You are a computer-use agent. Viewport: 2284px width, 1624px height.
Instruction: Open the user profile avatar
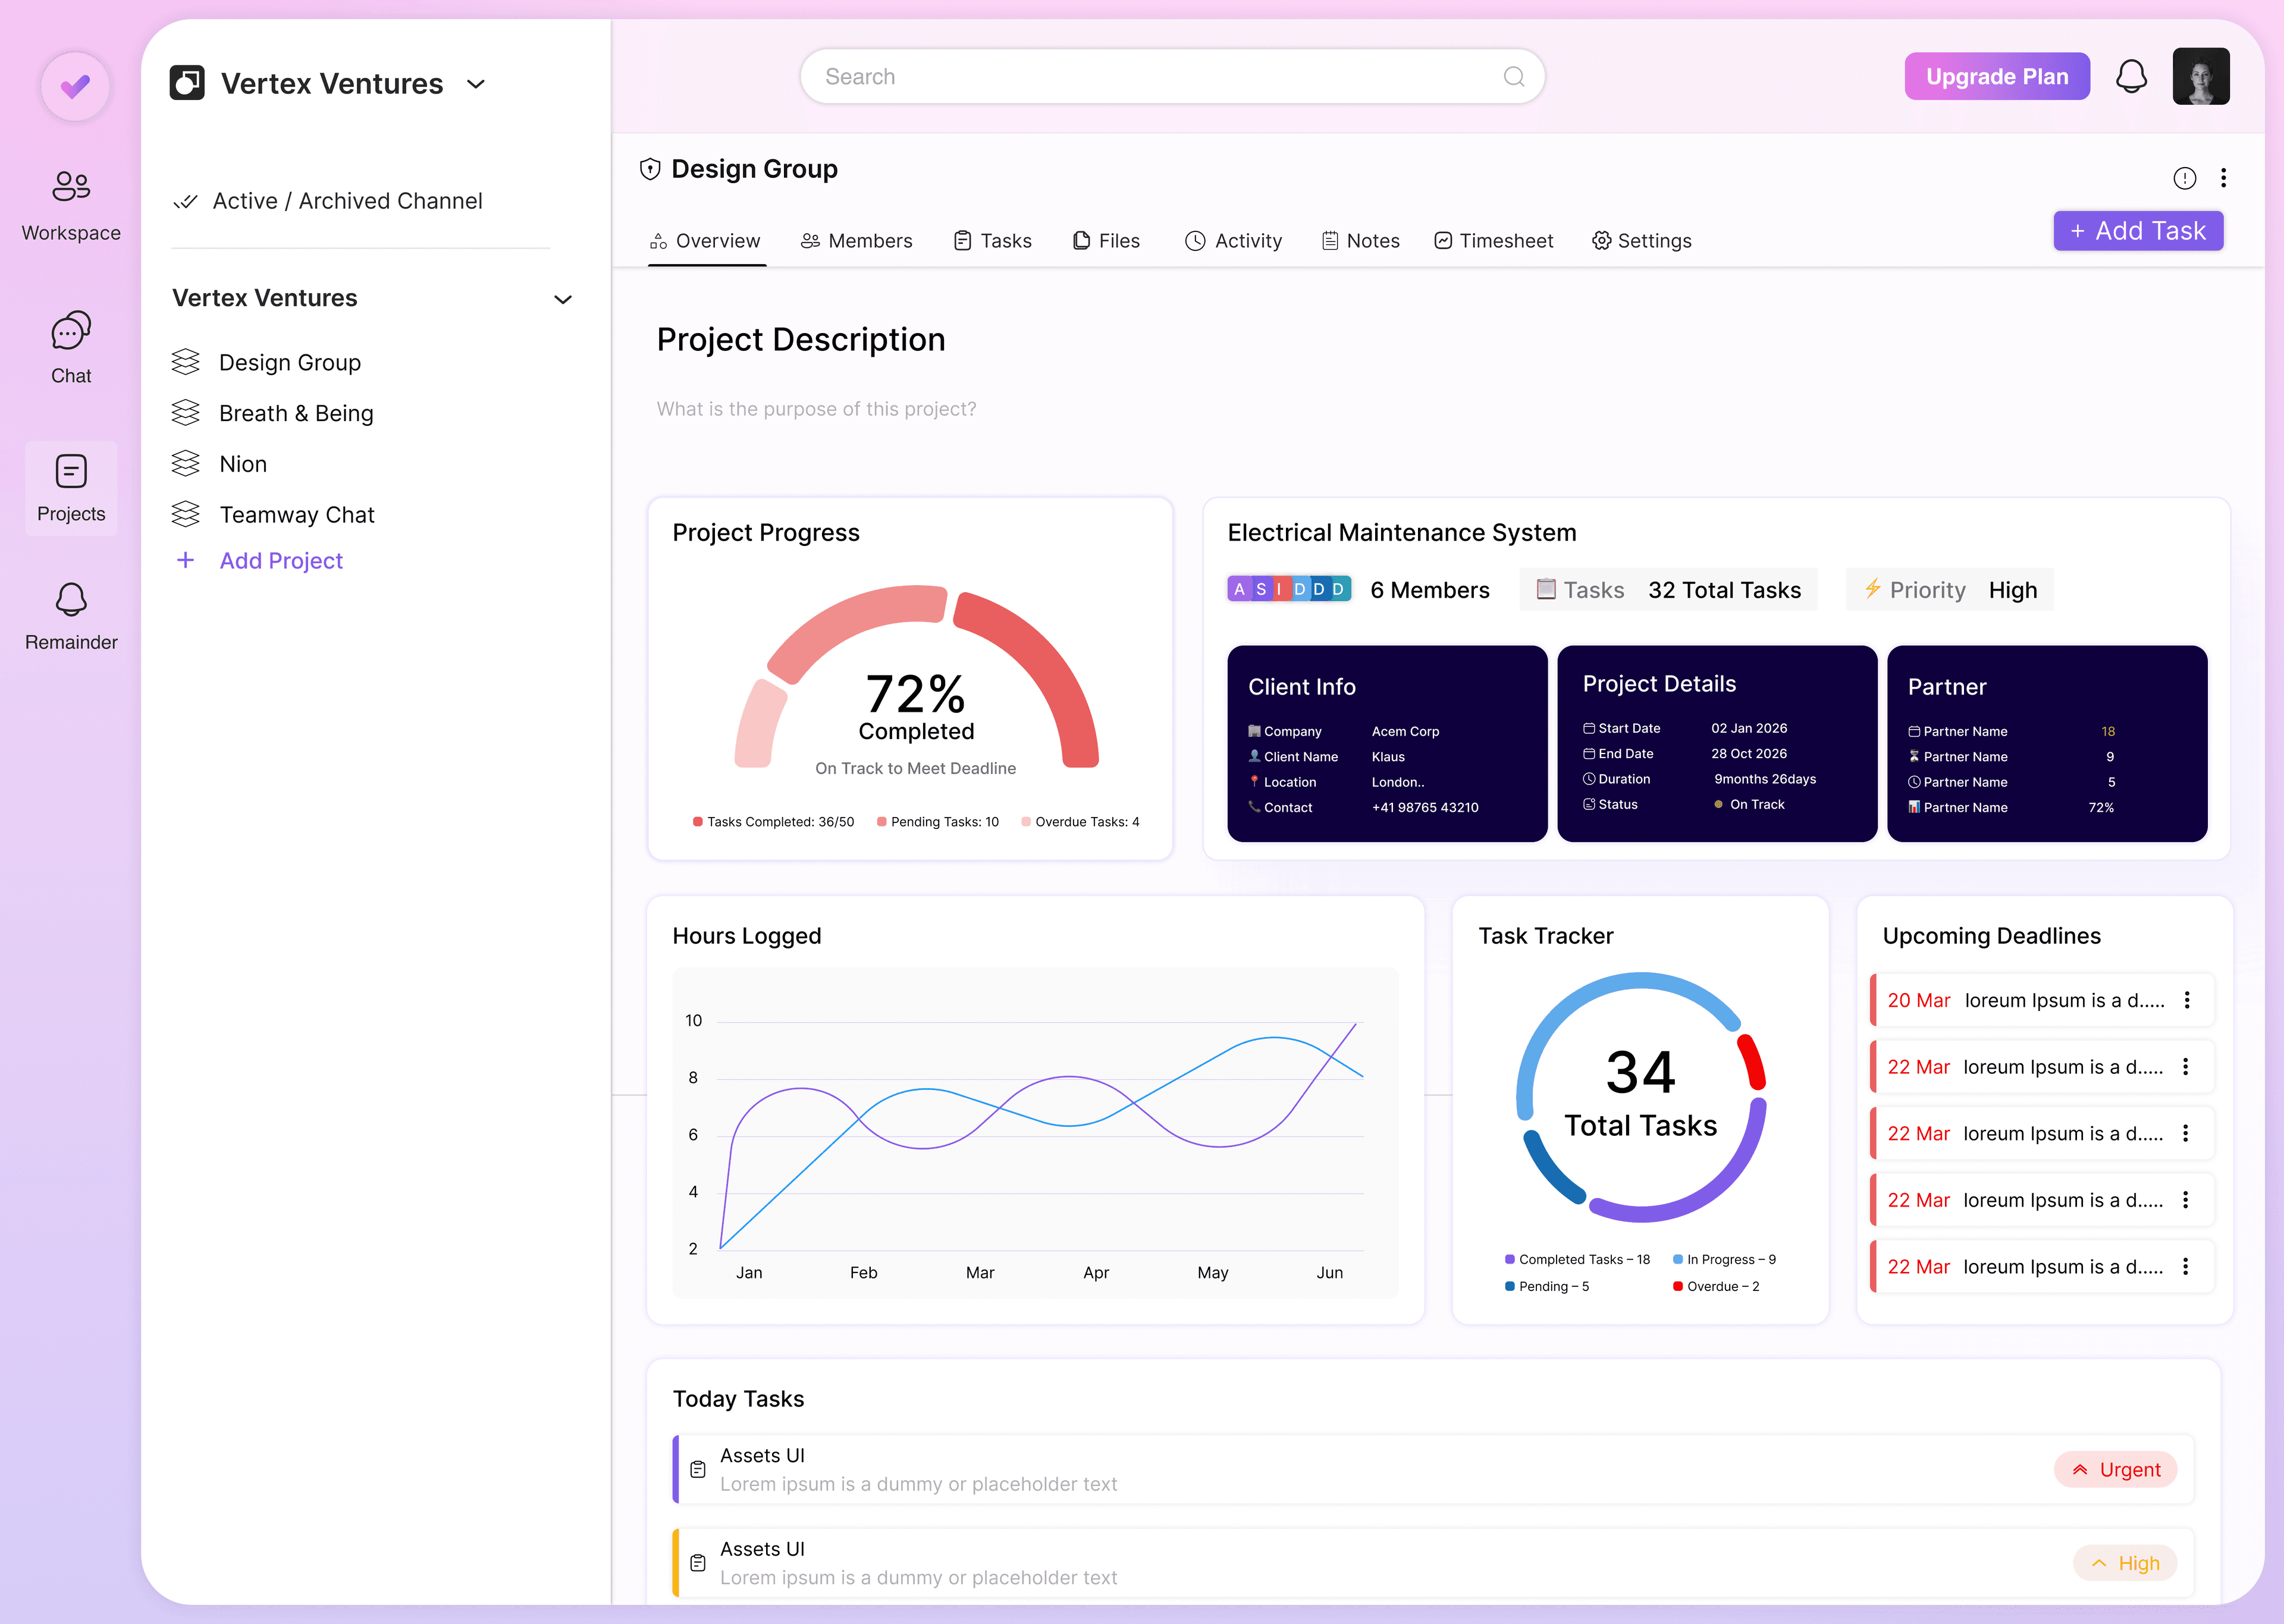point(2201,76)
